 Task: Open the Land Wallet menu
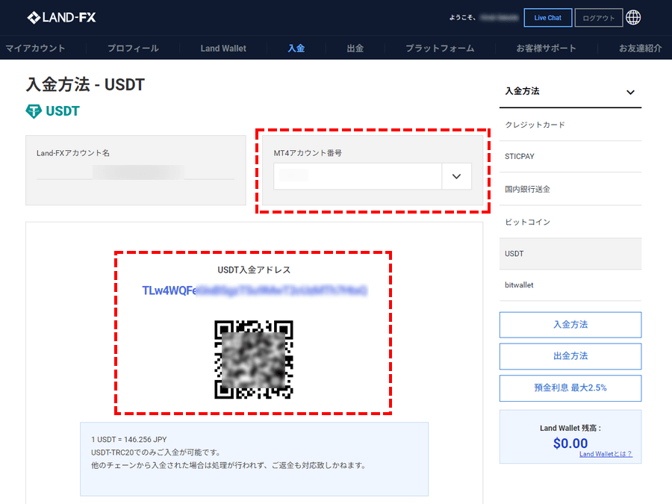223,48
